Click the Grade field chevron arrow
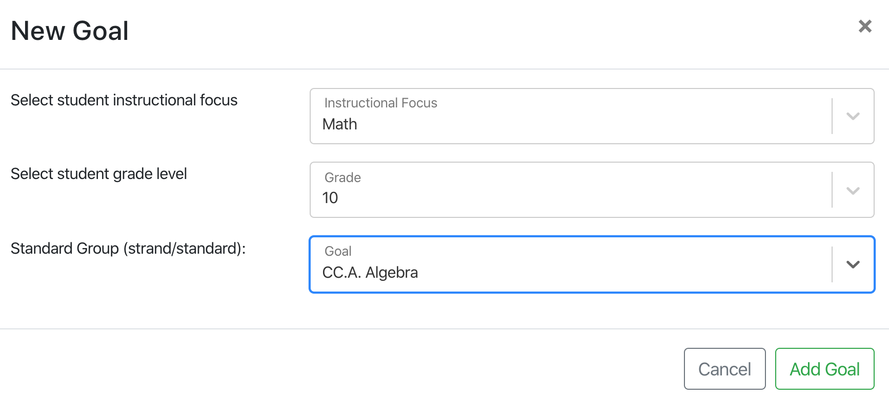This screenshot has height=401, width=889. 853,191
